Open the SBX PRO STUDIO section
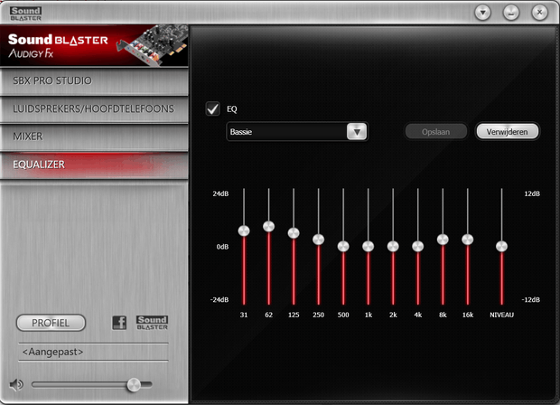Image resolution: width=560 pixels, height=405 pixels. (x=94, y=81)
